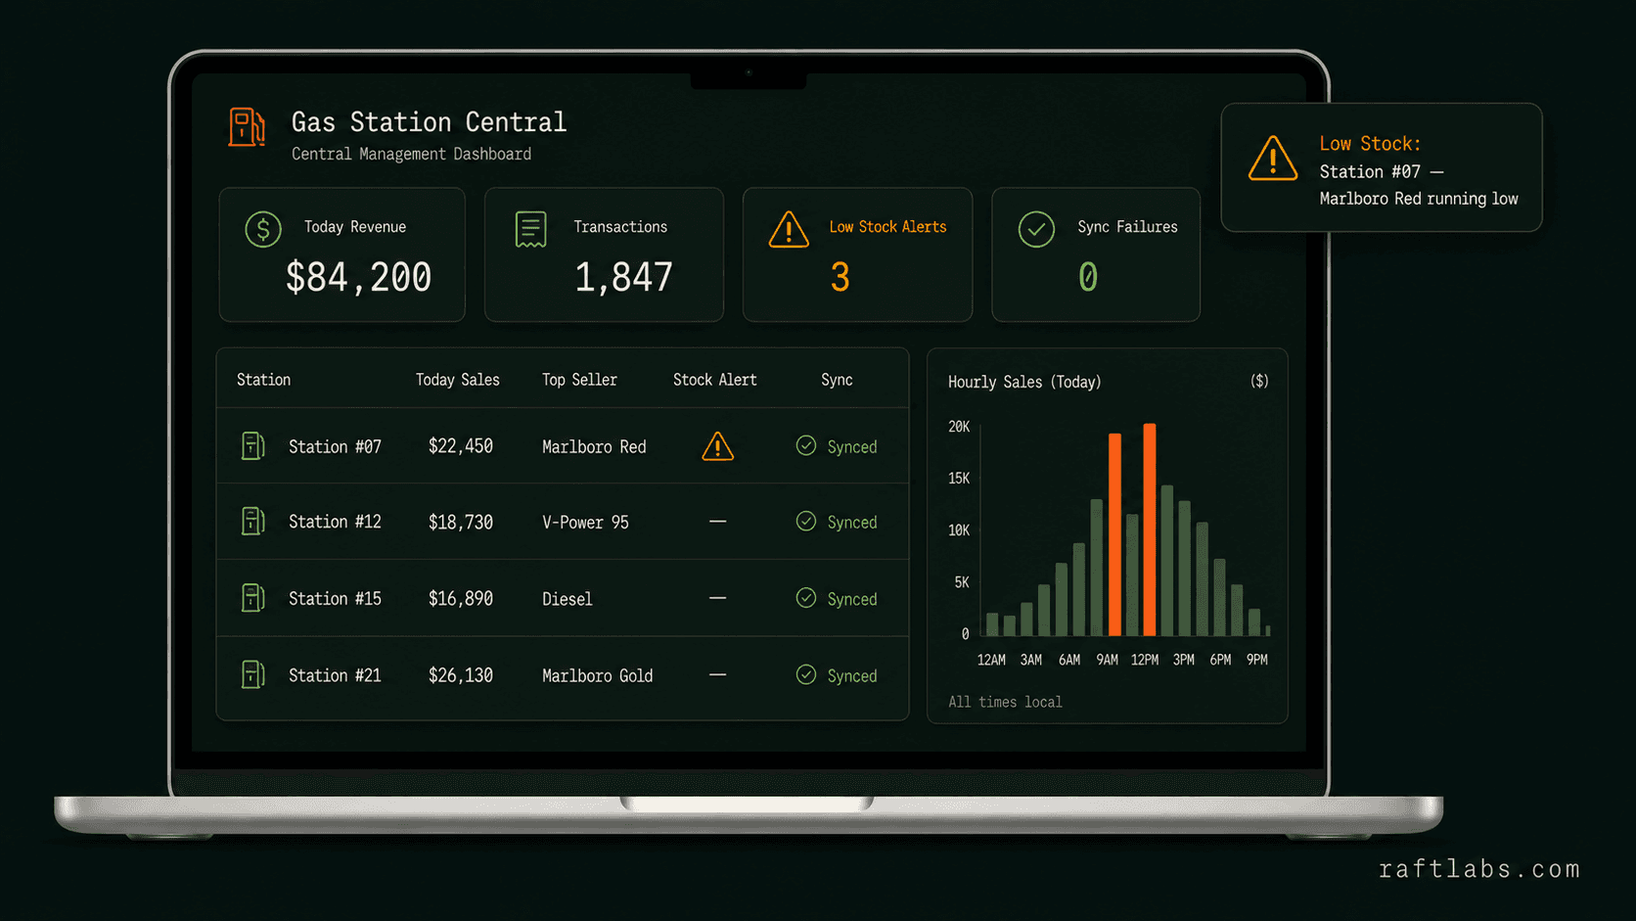Select the Station #07 name

tap(335, 446)
